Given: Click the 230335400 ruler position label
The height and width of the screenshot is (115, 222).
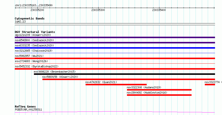Looking at the screenshot, I should 159,10.
